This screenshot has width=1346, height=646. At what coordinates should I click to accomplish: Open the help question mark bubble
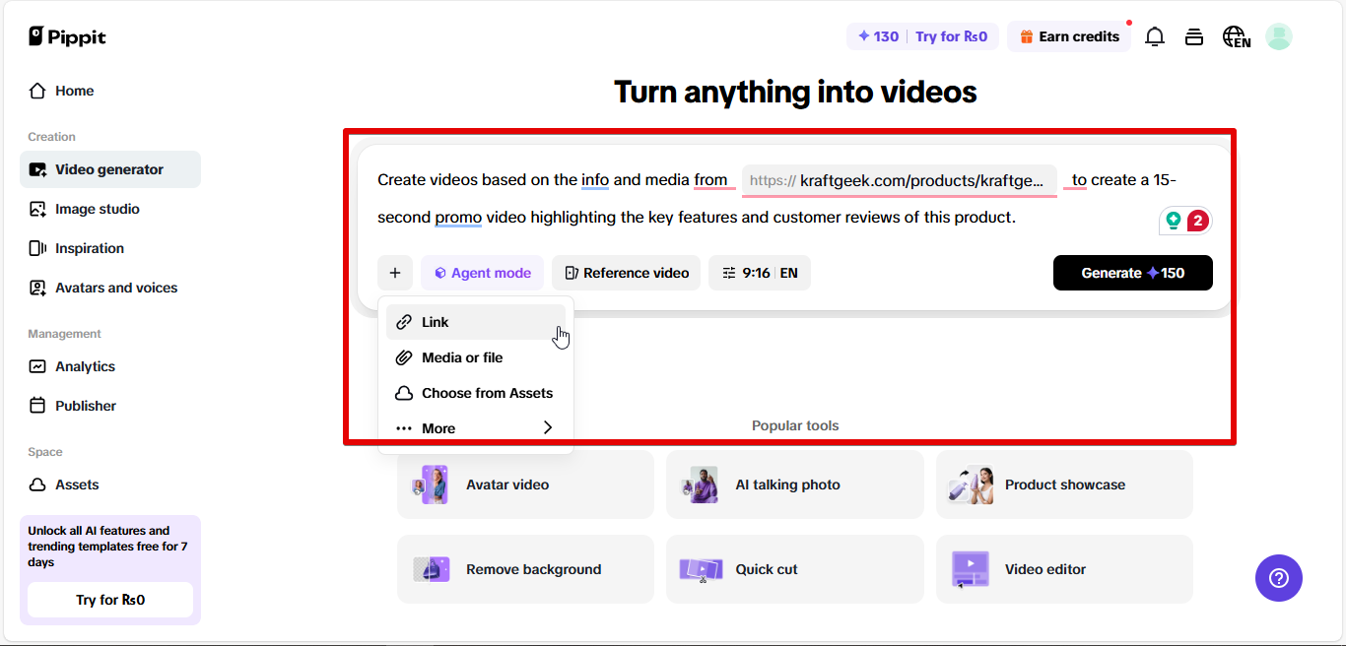click(x=1278, y=578)
